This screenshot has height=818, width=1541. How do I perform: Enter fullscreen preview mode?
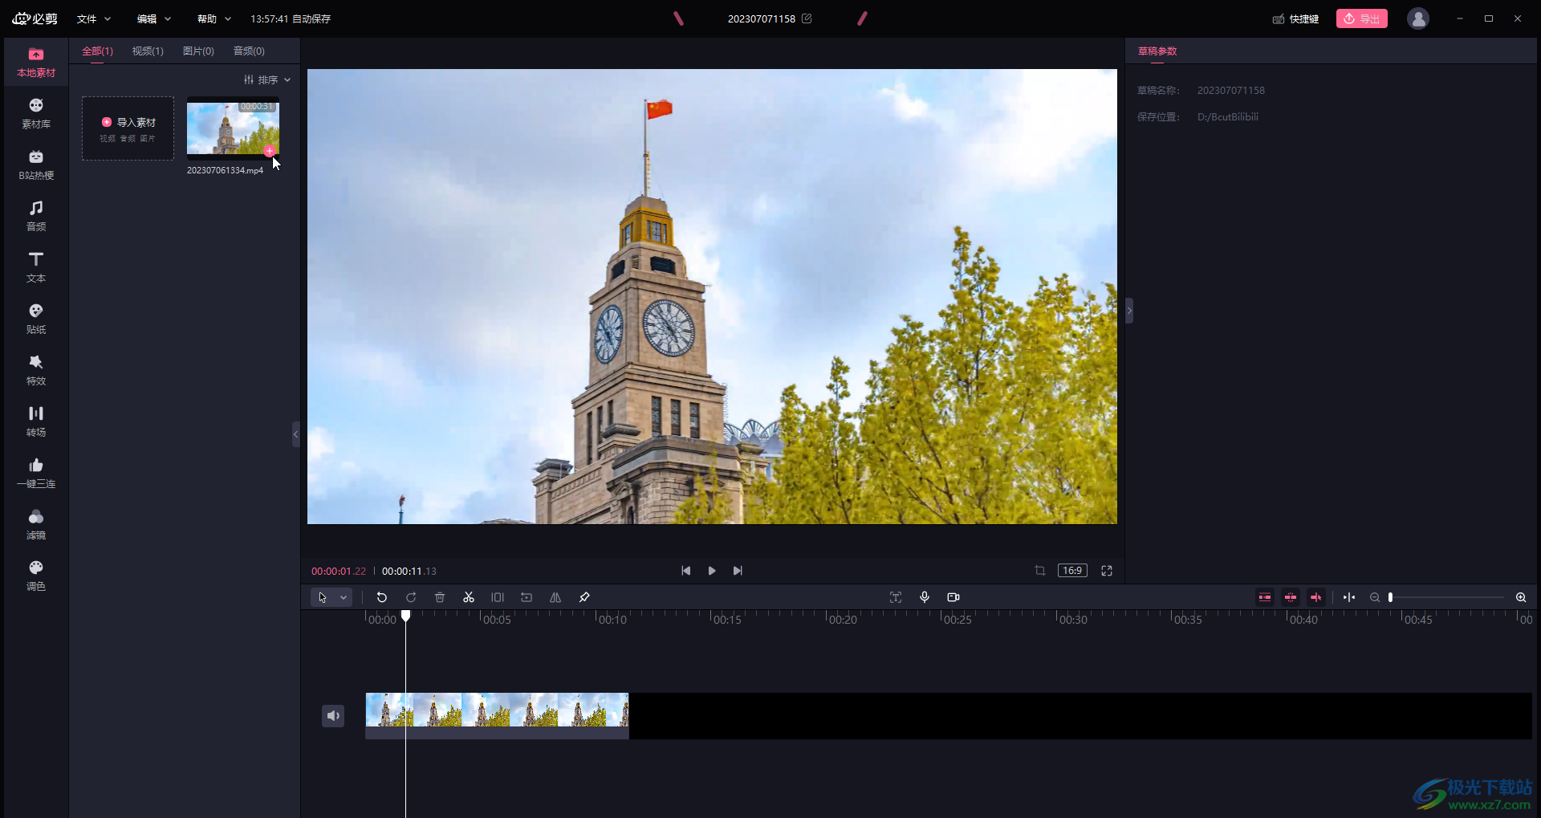point(1107,571)
